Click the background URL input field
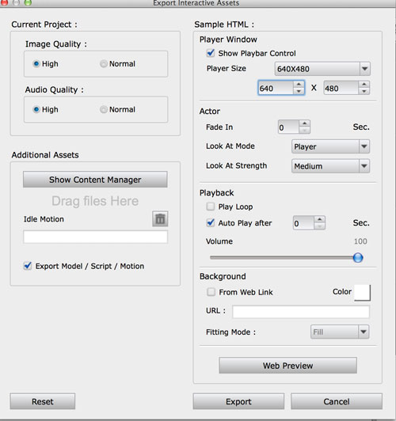The image size is (396, 421). (x=301, y=312)
